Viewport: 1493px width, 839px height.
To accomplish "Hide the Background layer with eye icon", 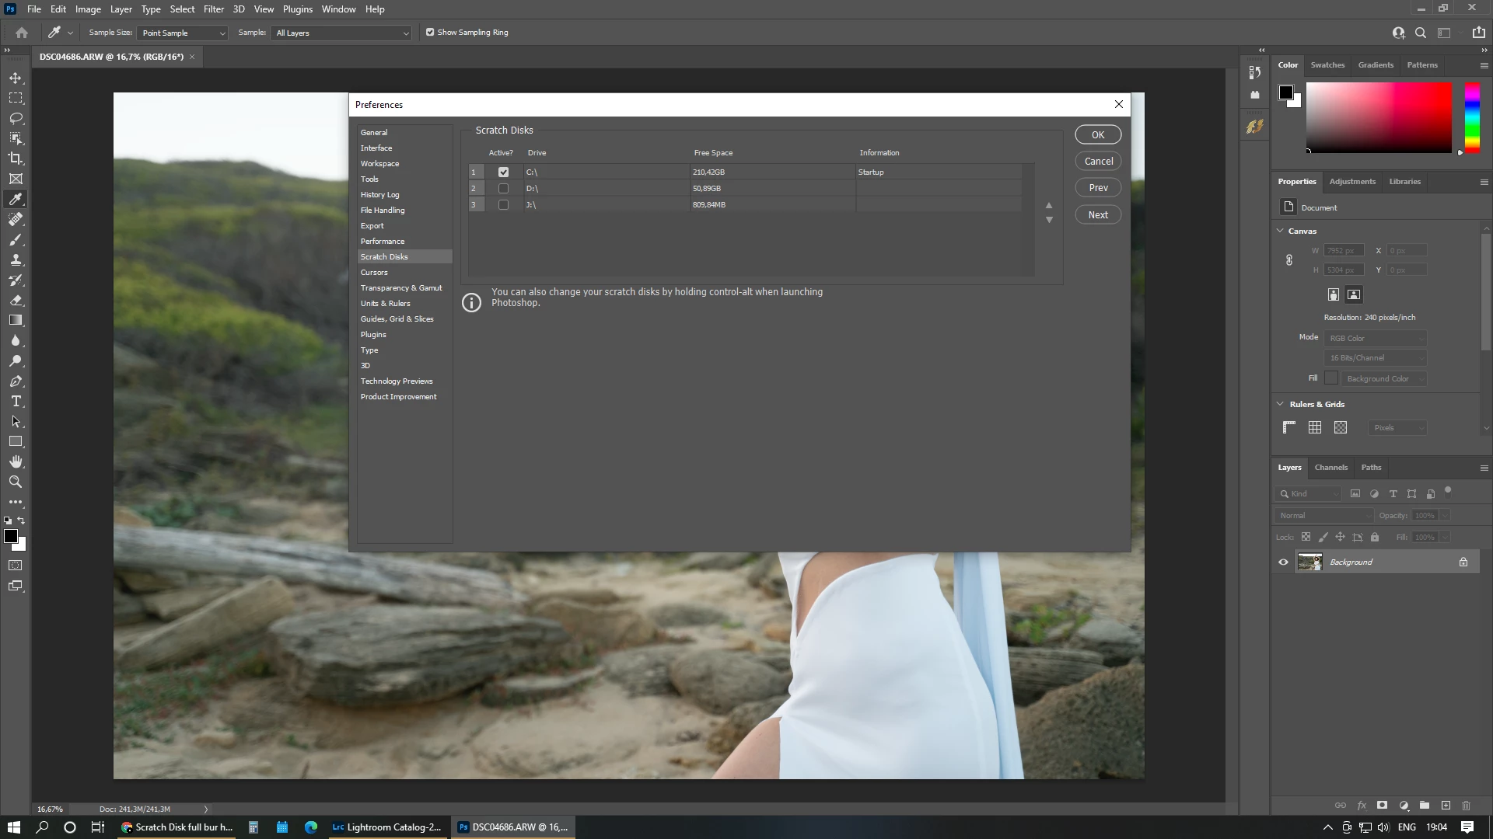I will [1283, 562].
